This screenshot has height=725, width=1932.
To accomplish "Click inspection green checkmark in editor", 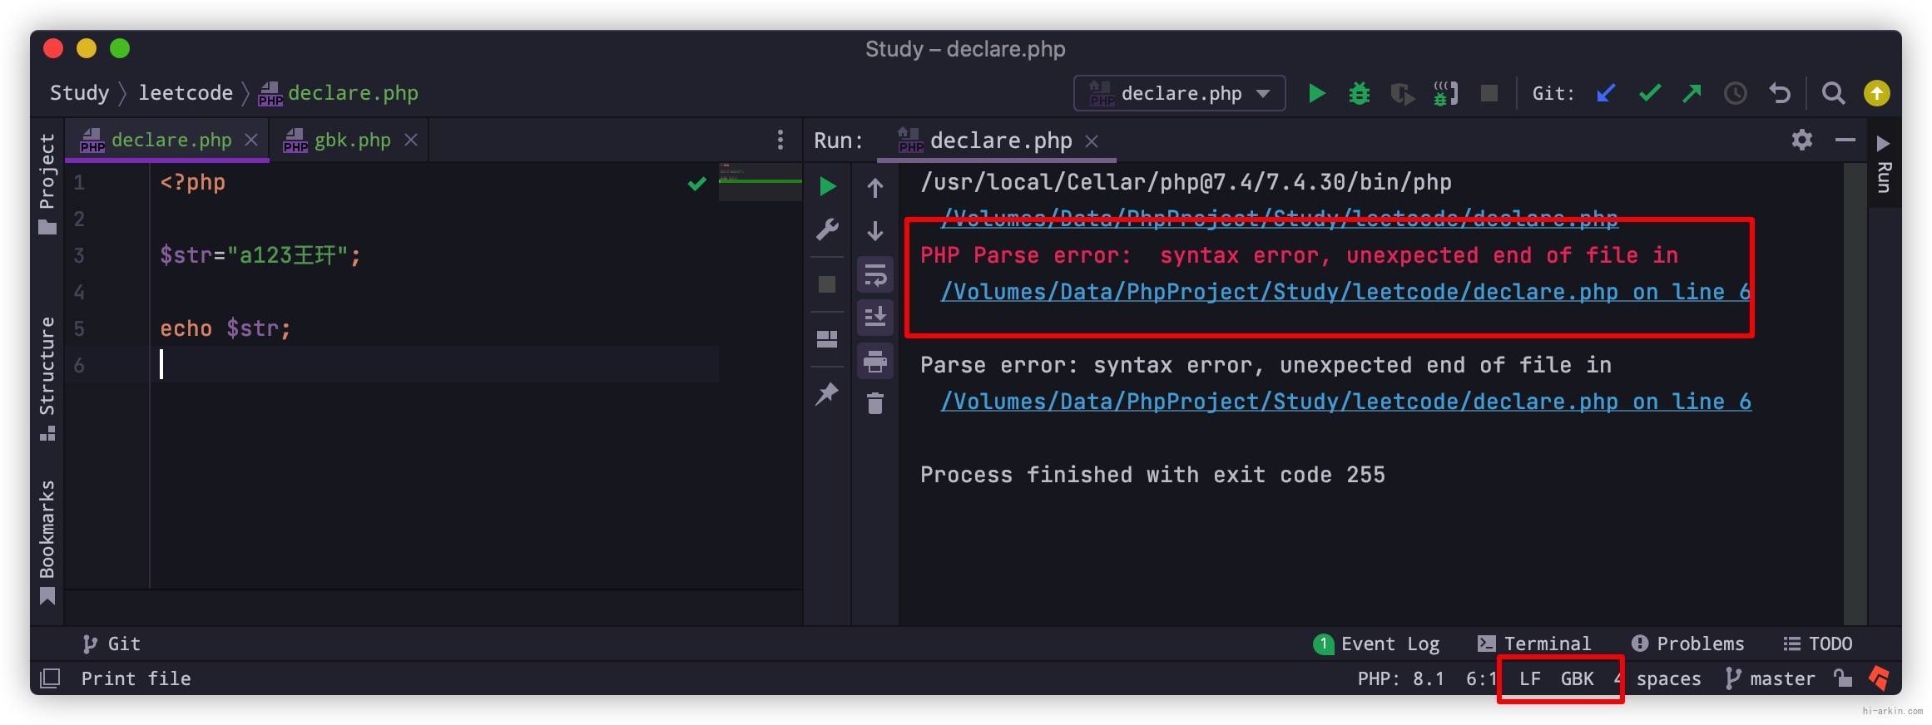I will click(x=697, y=184).
